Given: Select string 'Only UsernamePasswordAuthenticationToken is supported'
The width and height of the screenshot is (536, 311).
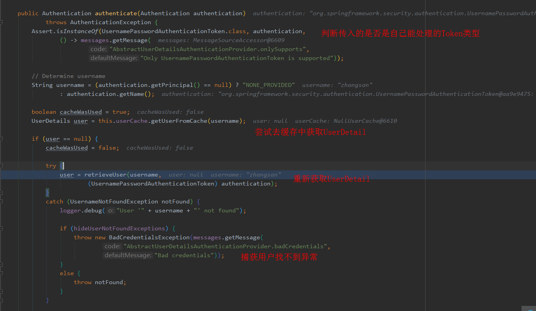Looking at the screenshot, I should pos(237,58).
